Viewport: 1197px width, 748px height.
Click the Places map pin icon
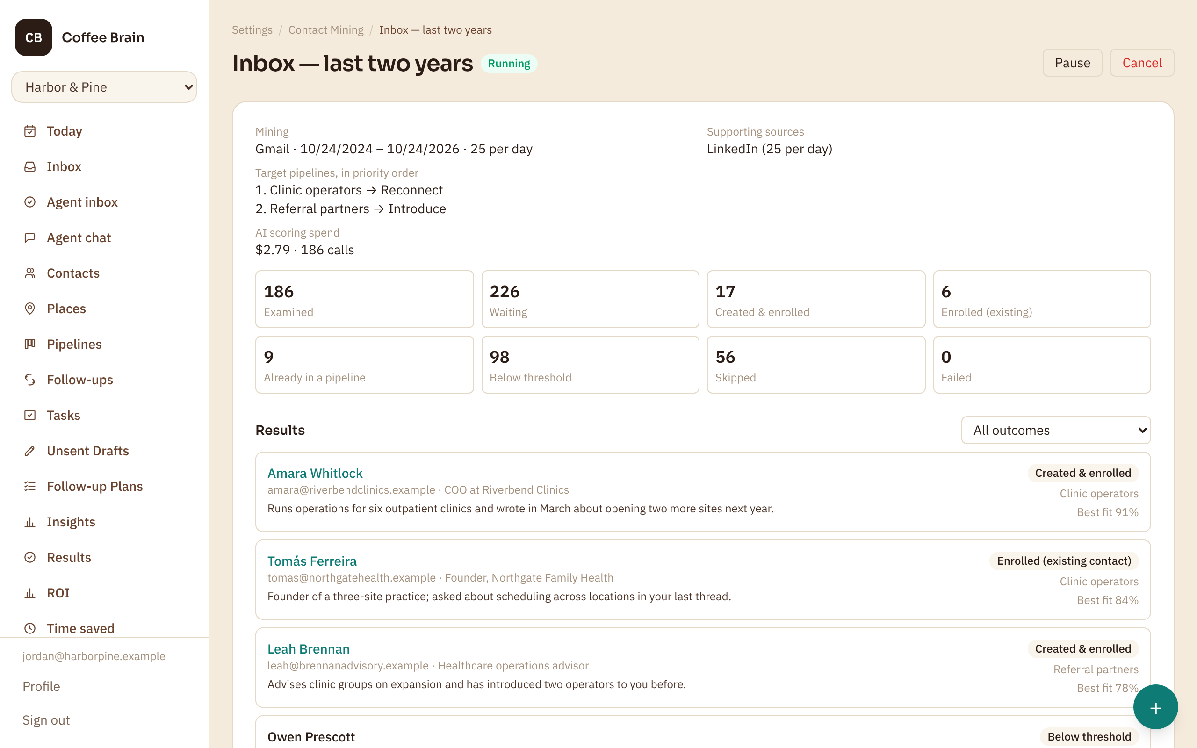30,309
